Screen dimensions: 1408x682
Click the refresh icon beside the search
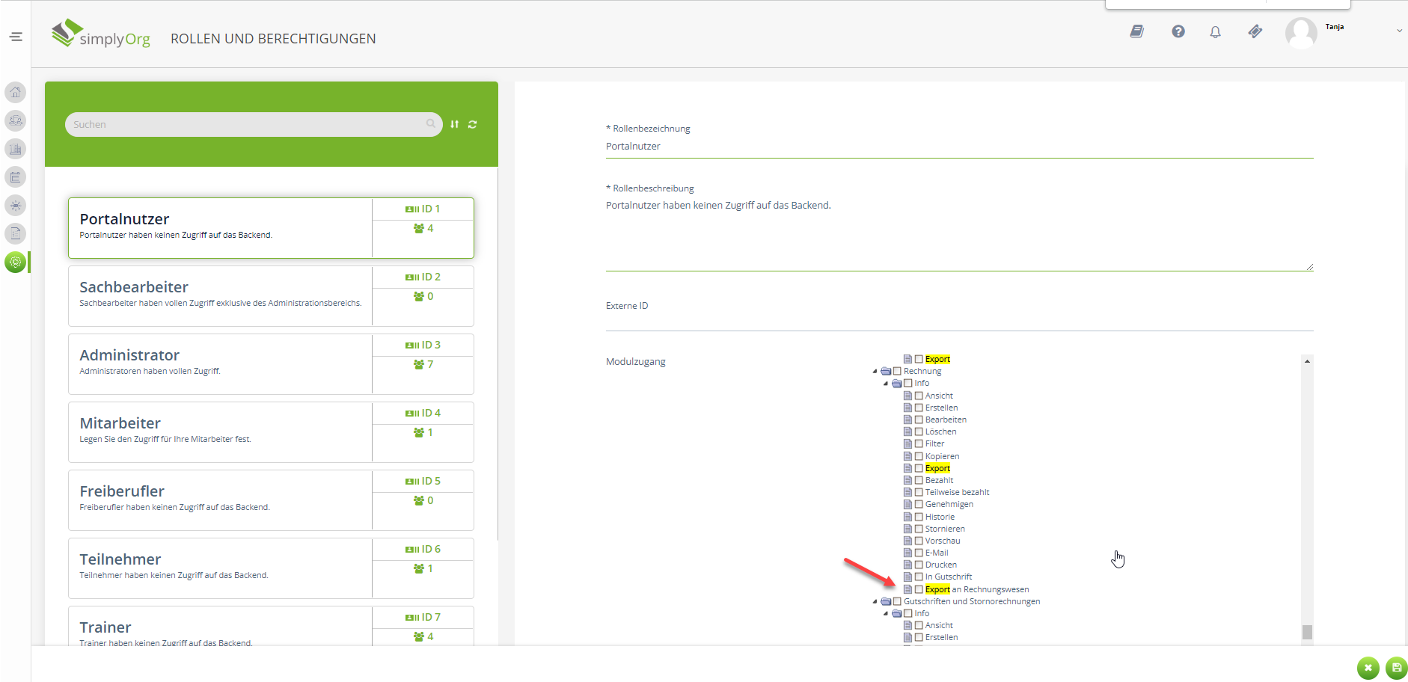point(472,124)
